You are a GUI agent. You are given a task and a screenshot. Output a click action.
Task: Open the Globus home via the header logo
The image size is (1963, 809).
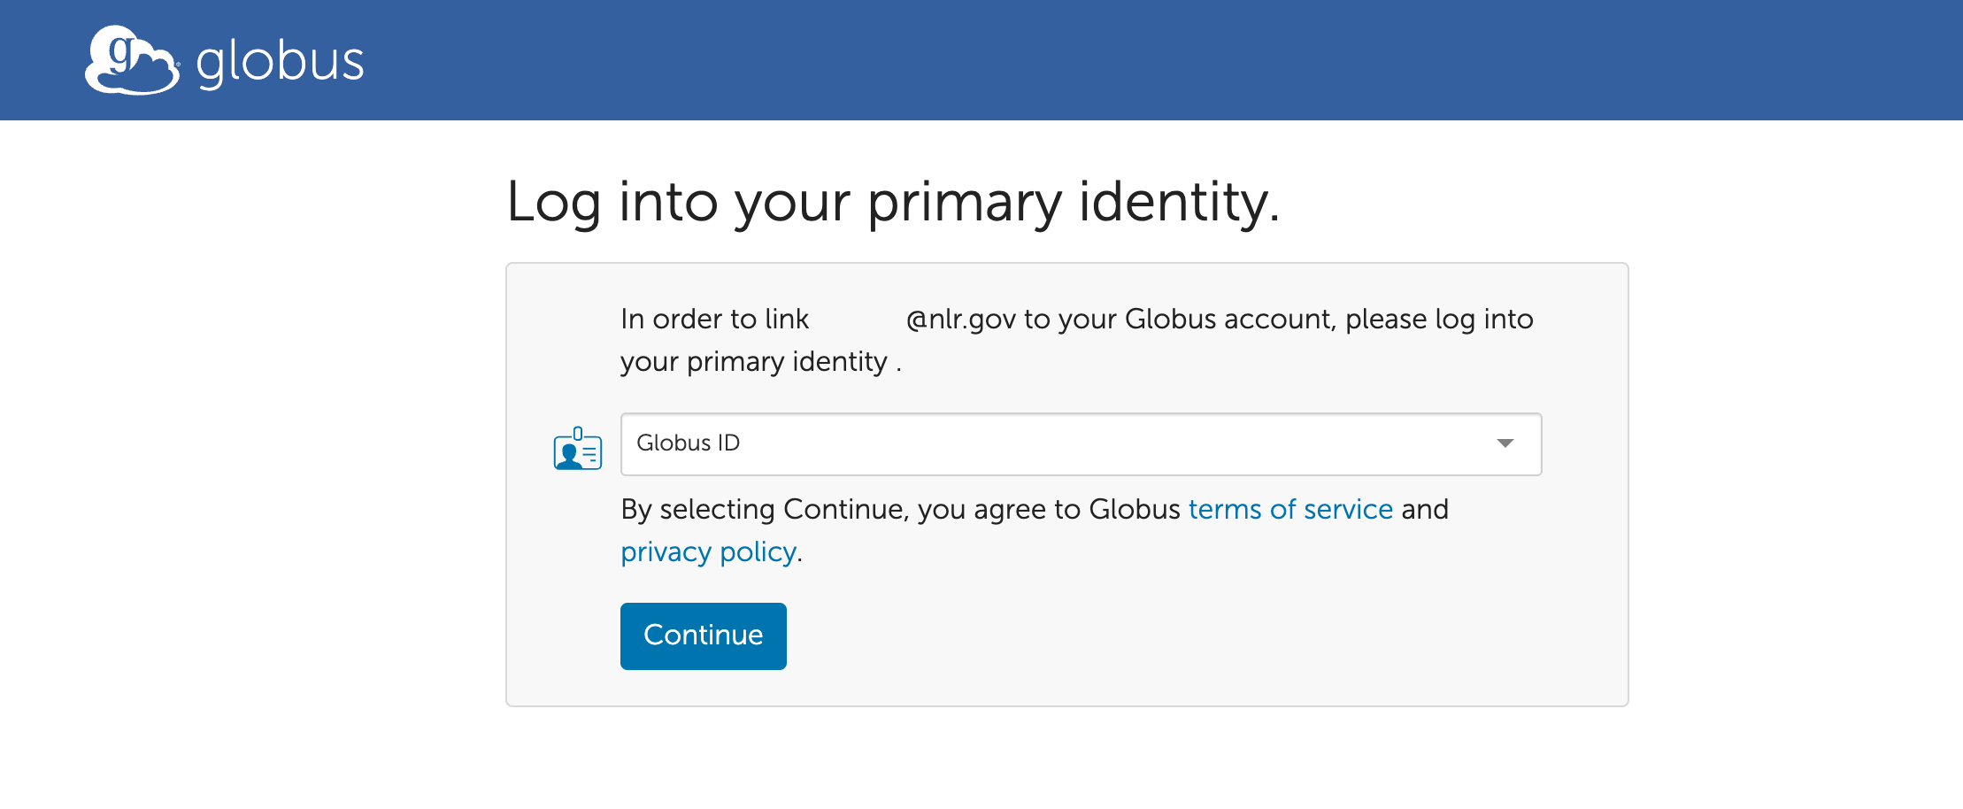(x=131, y=58)
